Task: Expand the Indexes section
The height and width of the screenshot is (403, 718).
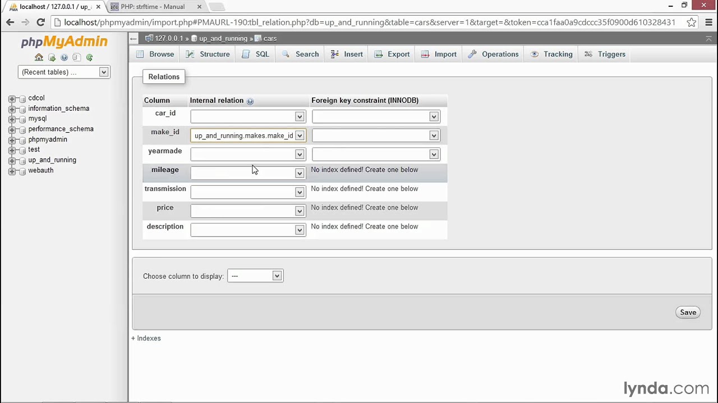Action: [146, 338]
